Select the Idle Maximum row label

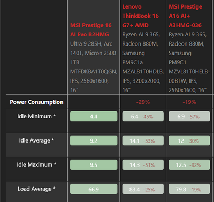click(36, 164)
